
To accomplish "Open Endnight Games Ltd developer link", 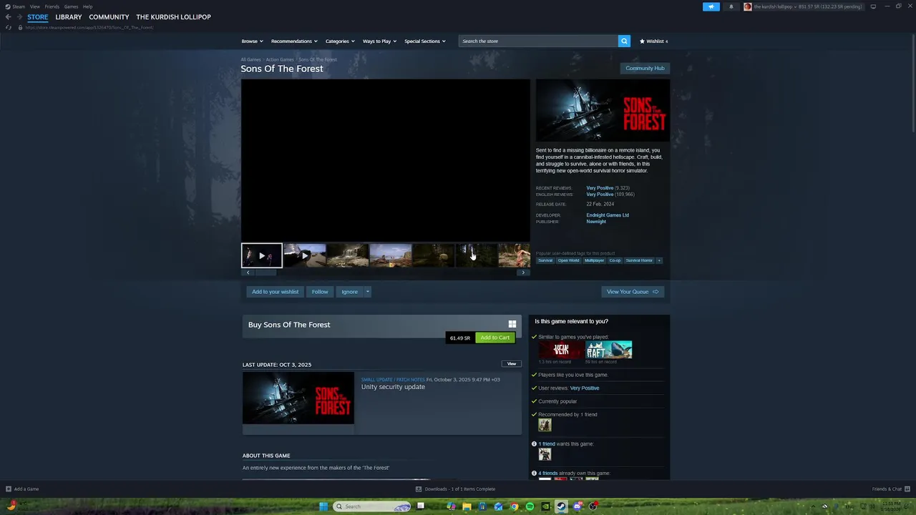I will [608, 215].
